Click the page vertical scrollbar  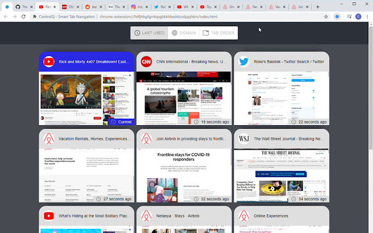[371, 88]
